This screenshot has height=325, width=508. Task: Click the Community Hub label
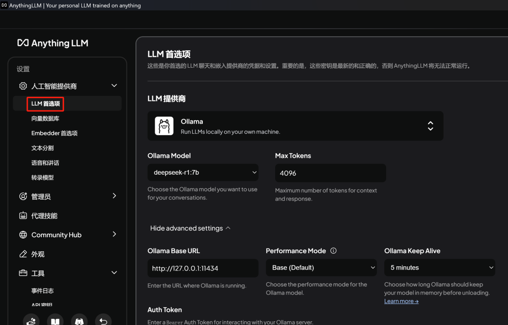click(x=56, y=235)
